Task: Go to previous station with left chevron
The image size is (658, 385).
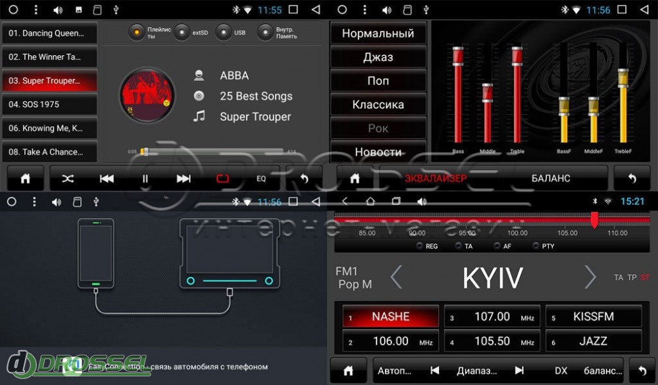Action: (x=396, y=277)
